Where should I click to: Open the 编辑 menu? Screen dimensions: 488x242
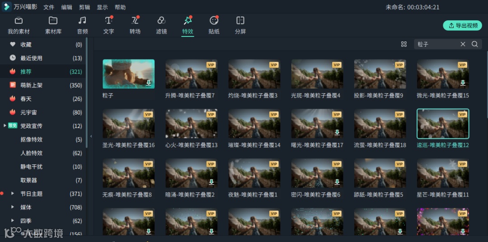pyautogui.click(x=66, y=7)
